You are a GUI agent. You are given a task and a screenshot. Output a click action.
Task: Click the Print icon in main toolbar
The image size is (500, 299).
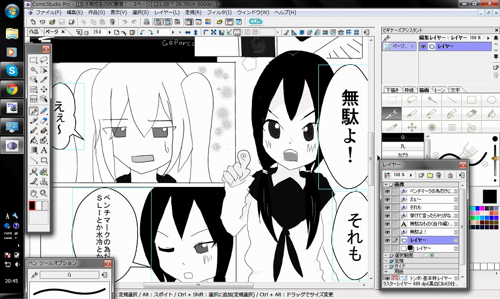(x=146, y=22)
